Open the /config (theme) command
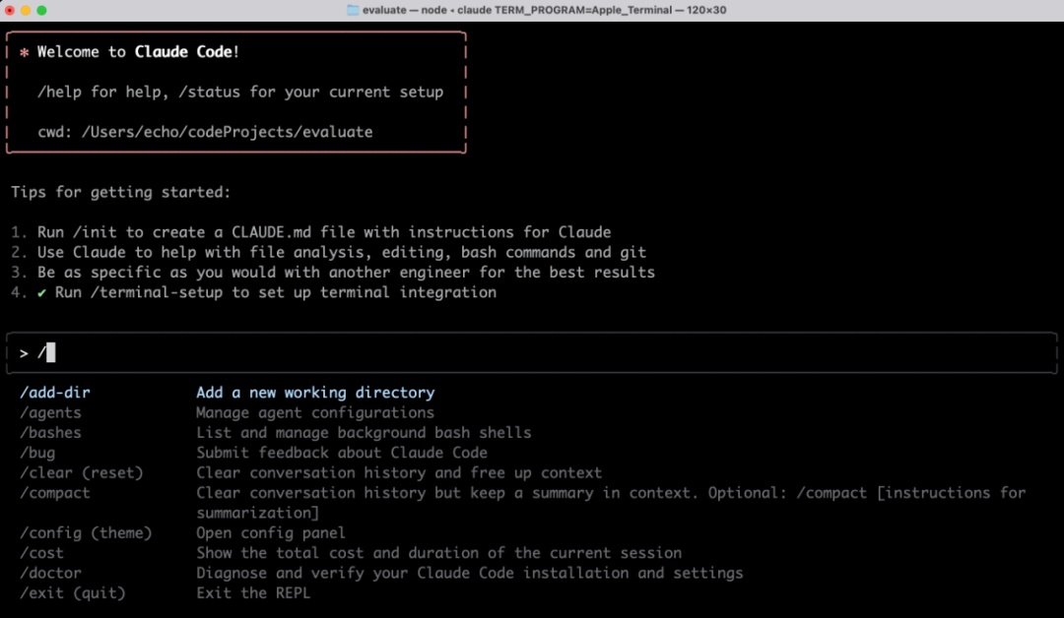 86,532
